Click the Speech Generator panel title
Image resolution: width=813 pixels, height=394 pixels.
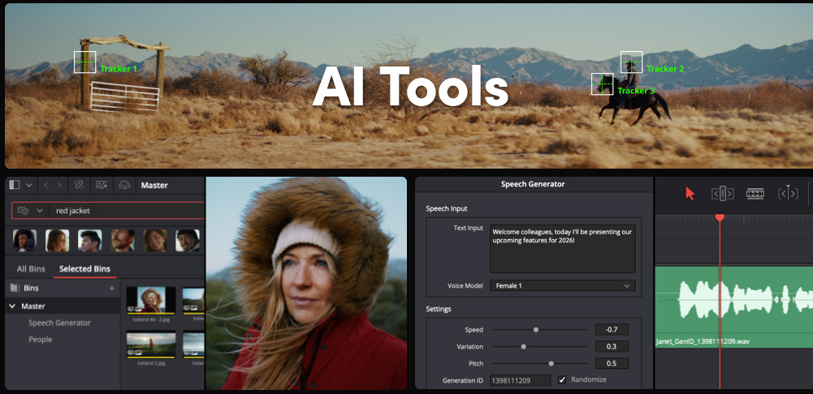pyautogui.click(x=533, y=184)
